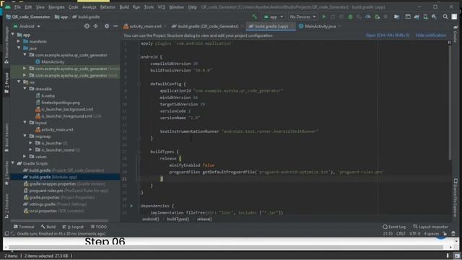Hide the Project tool window
462x260 pixels.
coord(115,26)
